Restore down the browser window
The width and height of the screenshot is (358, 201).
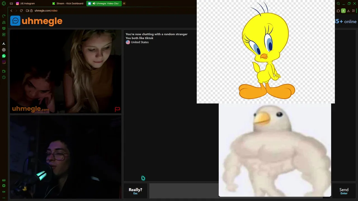tap(349, 3)
